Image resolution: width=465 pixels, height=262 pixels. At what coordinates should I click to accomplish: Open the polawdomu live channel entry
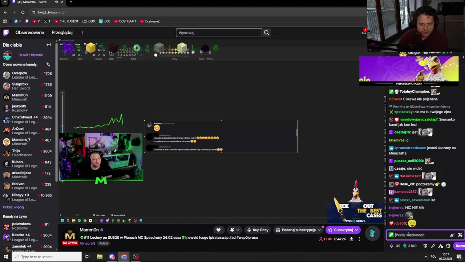tap(28, 226)
